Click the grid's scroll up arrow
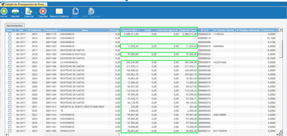 (280, 30)
